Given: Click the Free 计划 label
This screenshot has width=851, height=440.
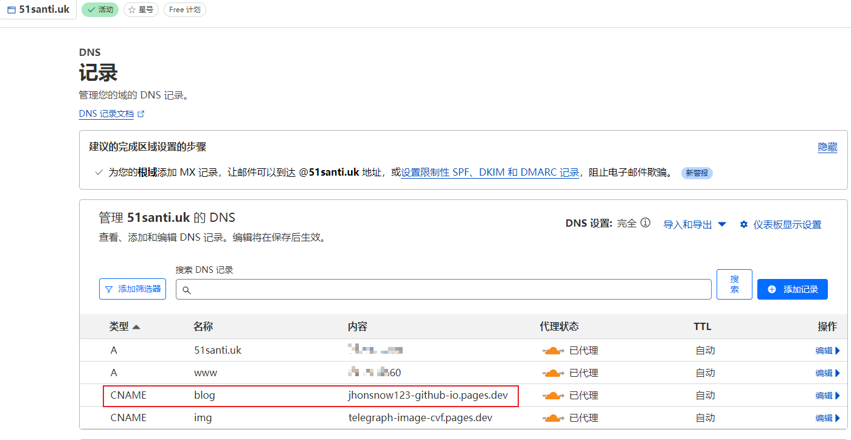Looking at the screenshot, I should coord(184,9).
